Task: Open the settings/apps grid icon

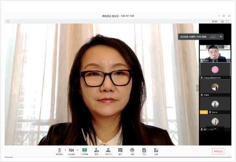Action: pos(156,152)
